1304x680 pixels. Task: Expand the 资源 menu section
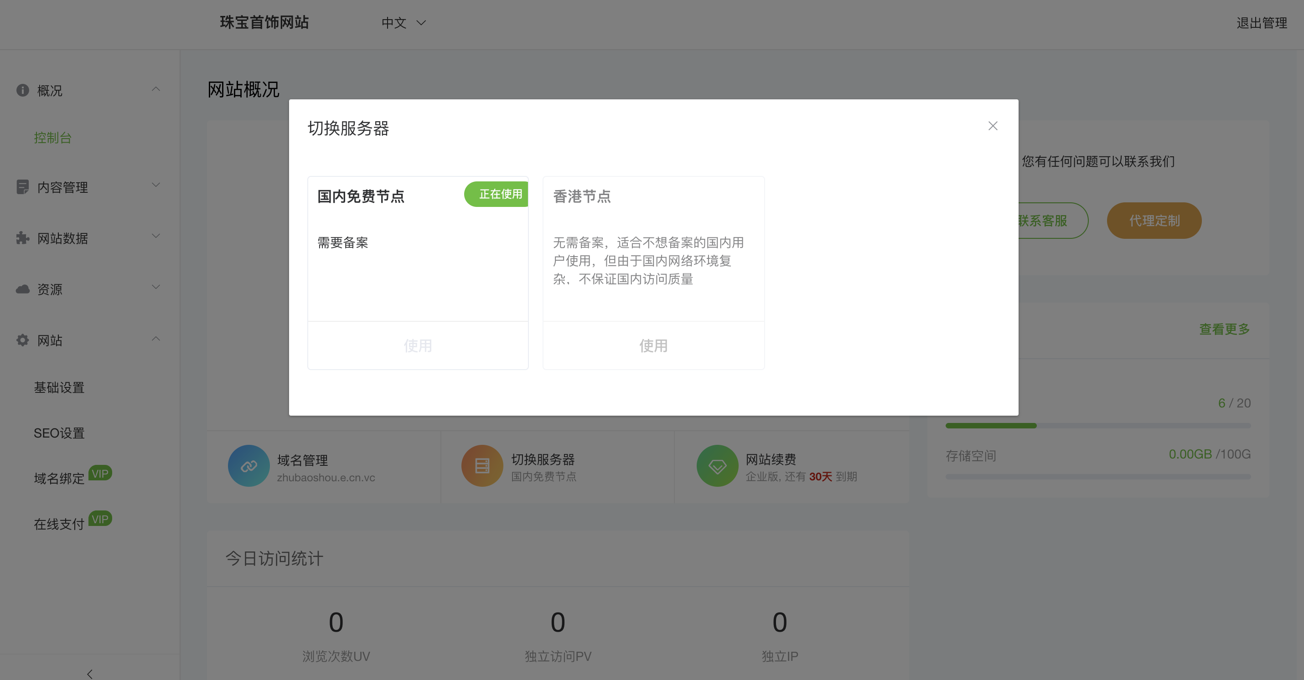coord(156,288)
